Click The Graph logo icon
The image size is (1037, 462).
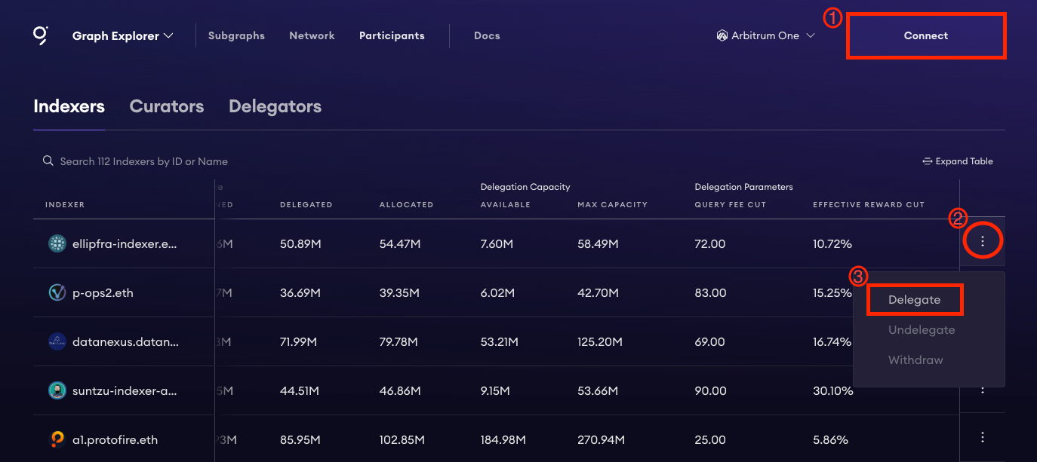41,35
